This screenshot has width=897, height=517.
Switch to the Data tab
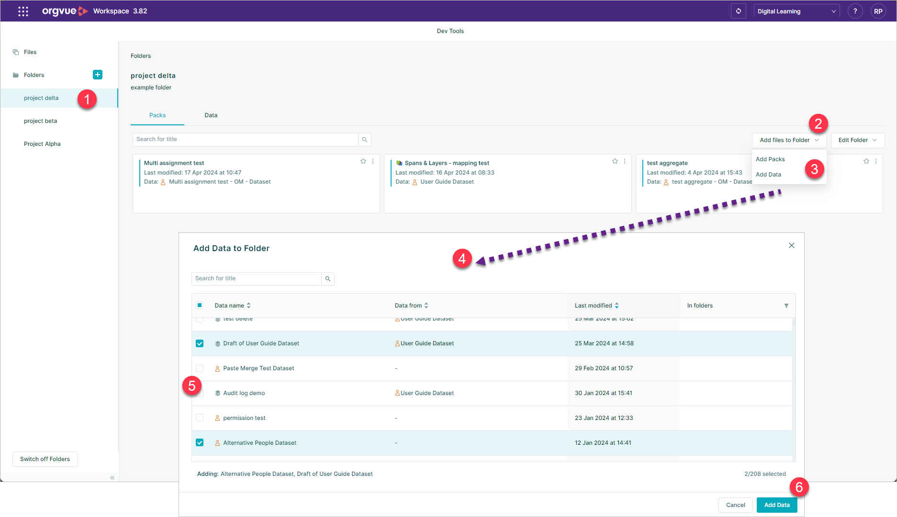point(211,115)
